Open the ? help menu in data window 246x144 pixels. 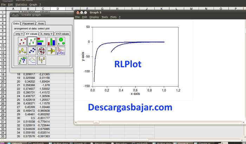(x=40, y=5)
